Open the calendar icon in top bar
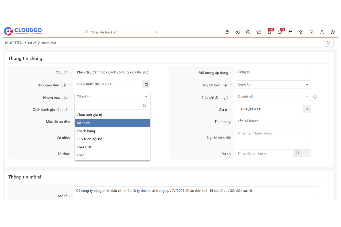This screenshot has height=227, width=341. [290, 32]
